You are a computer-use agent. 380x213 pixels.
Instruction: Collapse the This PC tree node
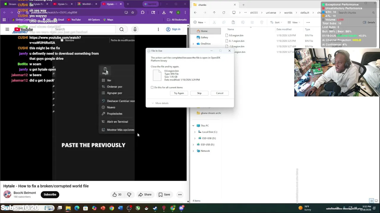point(193,126)
